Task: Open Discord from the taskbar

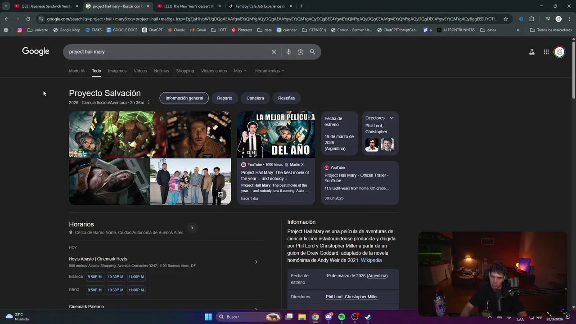Action: pyautogui.click(x=328, y=317)
